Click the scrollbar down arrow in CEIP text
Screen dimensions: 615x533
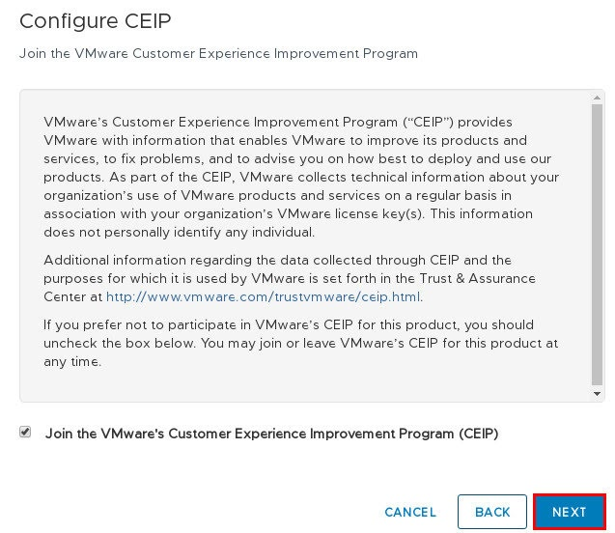pos(597,393)
